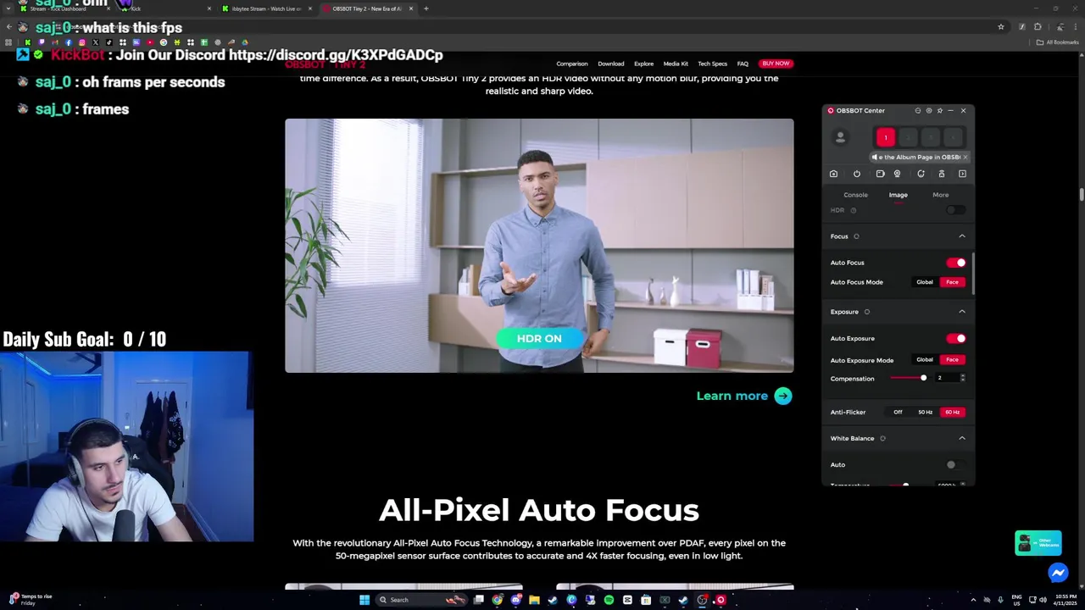Click the OBSBOT Center user avatar icon

pyautogui.click(x=840, y=137)
